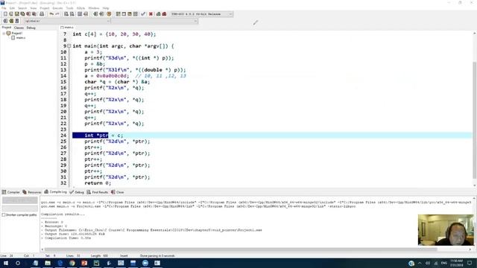Click the compile log scroll-right arrow

click(470, 249)
